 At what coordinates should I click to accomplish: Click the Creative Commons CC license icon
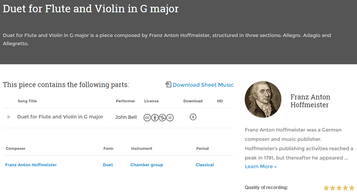click(x=147, y=118)
